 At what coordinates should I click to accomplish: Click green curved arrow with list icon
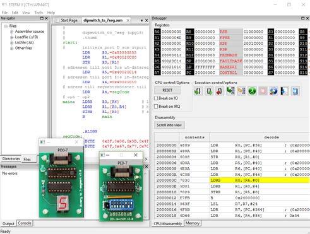(230, 91)
